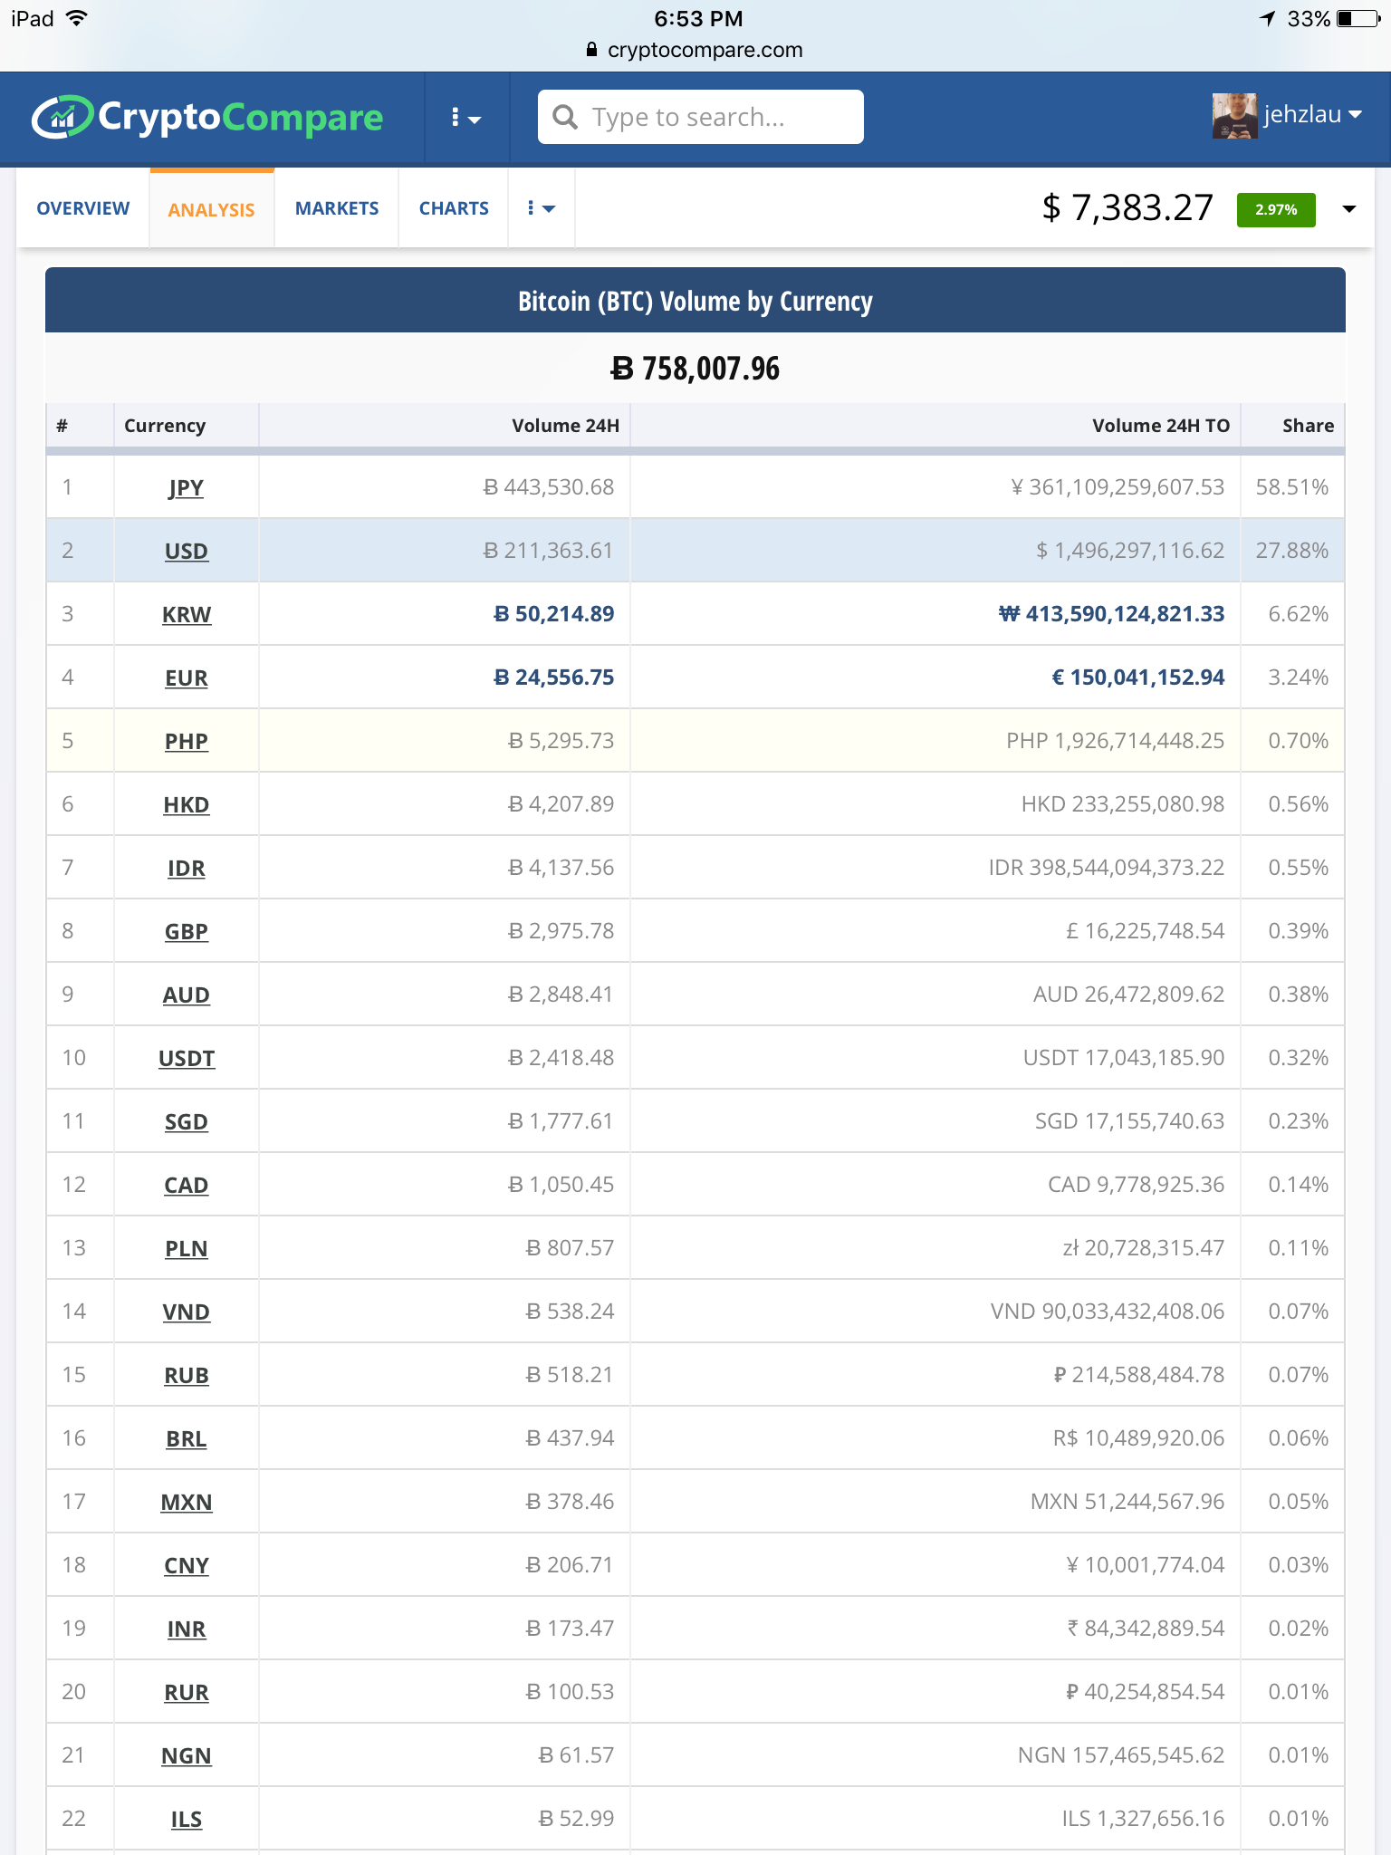
Task: Open the header three-dot menu dropdown
Action: (465, 118)
